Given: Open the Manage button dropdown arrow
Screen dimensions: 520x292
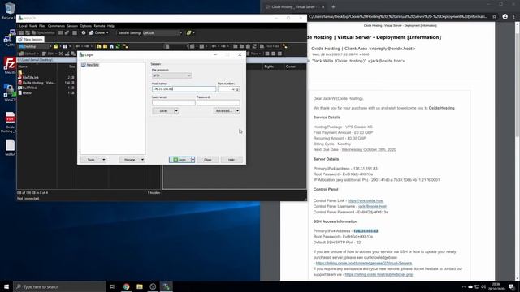Looking at the screenshot, I should coord(143,160).
